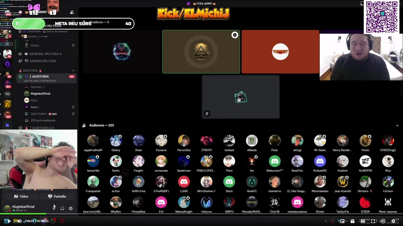Open Manii Japones samurai avatar
The width and height of the screenshot is (403, 226).
point(388,202)
